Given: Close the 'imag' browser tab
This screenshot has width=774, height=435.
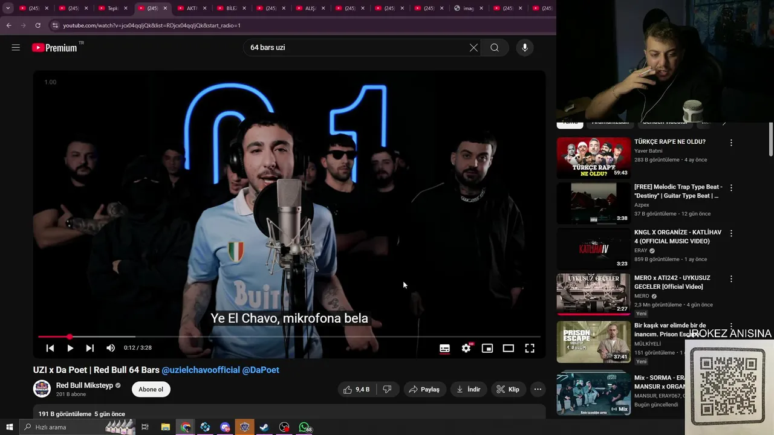Looking at the screenshot, I should pos(481,8).
